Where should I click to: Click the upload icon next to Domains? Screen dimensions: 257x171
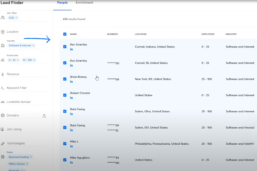click(x=44, y=116)
